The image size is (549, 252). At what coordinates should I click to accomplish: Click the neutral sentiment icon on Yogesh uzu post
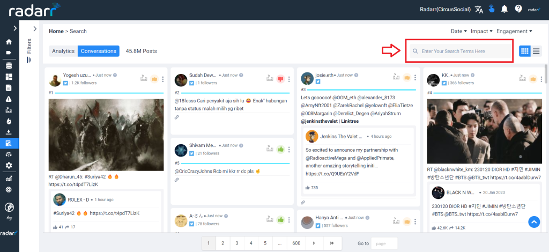[154, 79]
